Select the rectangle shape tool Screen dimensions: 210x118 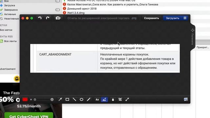click(x=67, y=99)
